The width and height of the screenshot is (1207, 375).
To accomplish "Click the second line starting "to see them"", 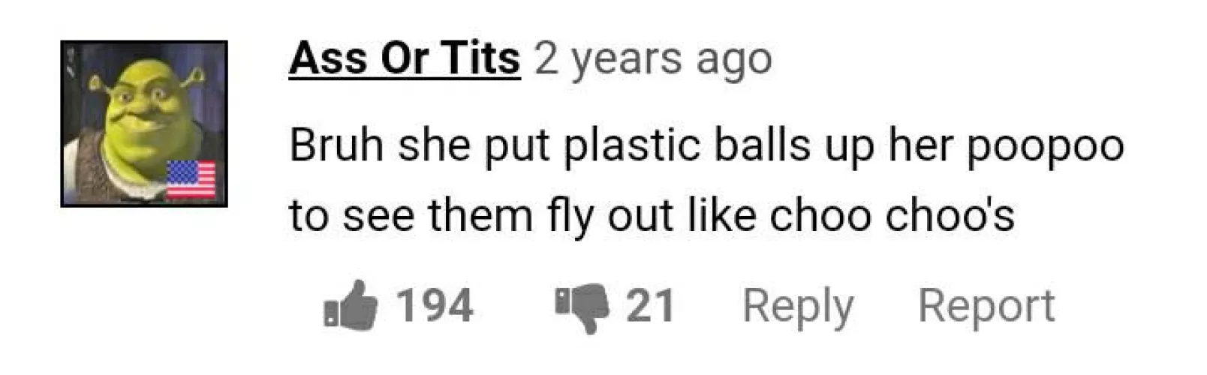I will tap(652, 216).
